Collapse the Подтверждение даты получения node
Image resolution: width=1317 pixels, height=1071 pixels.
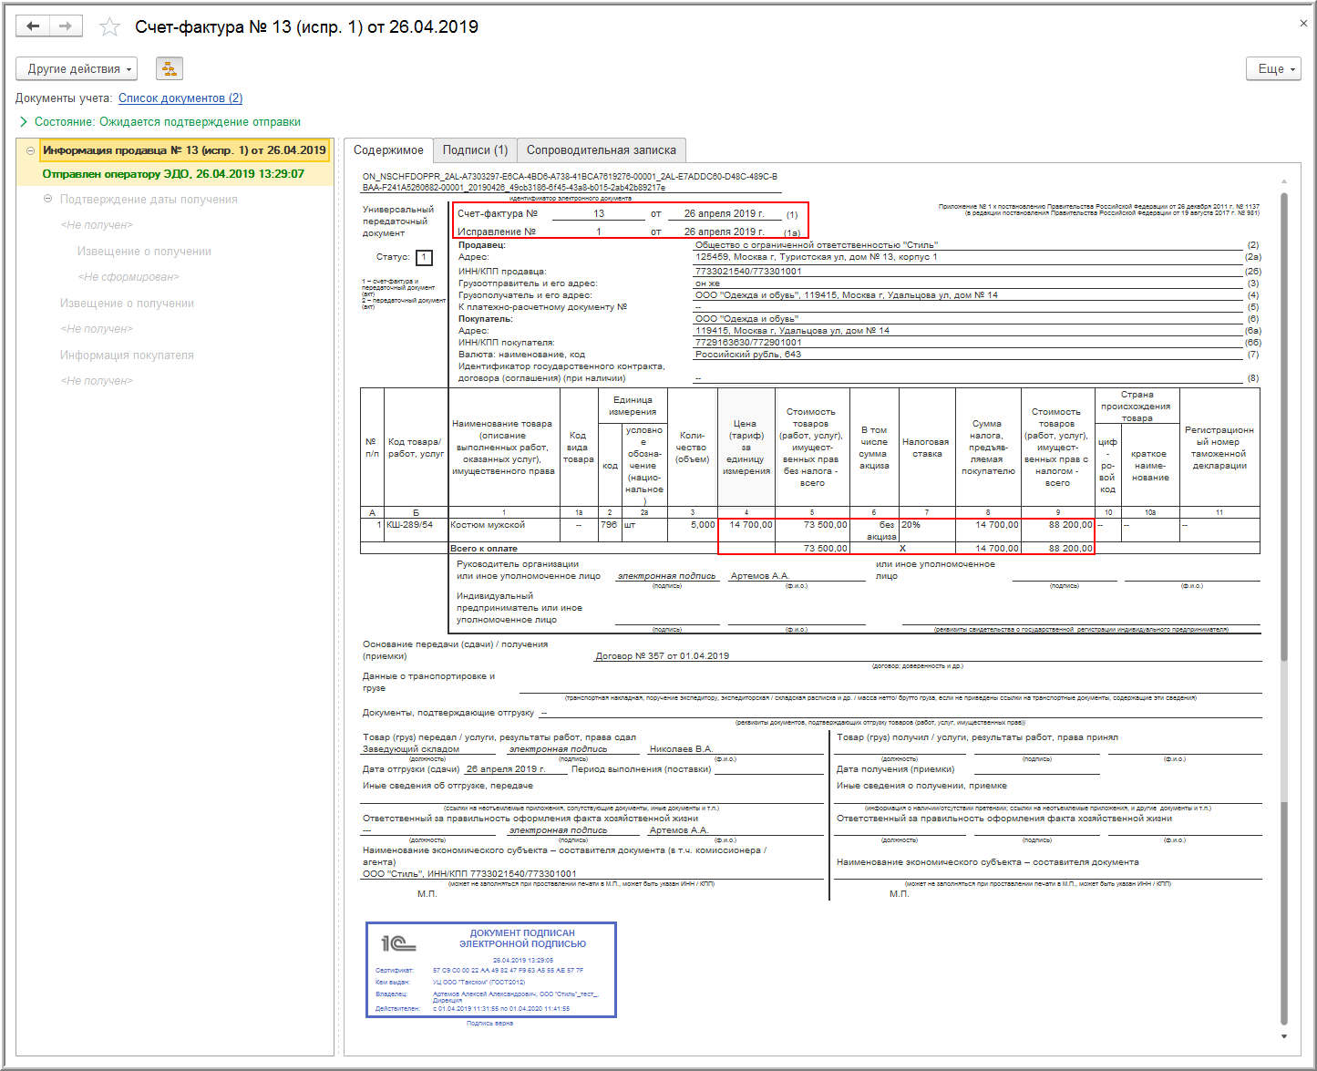coord(48,199)
